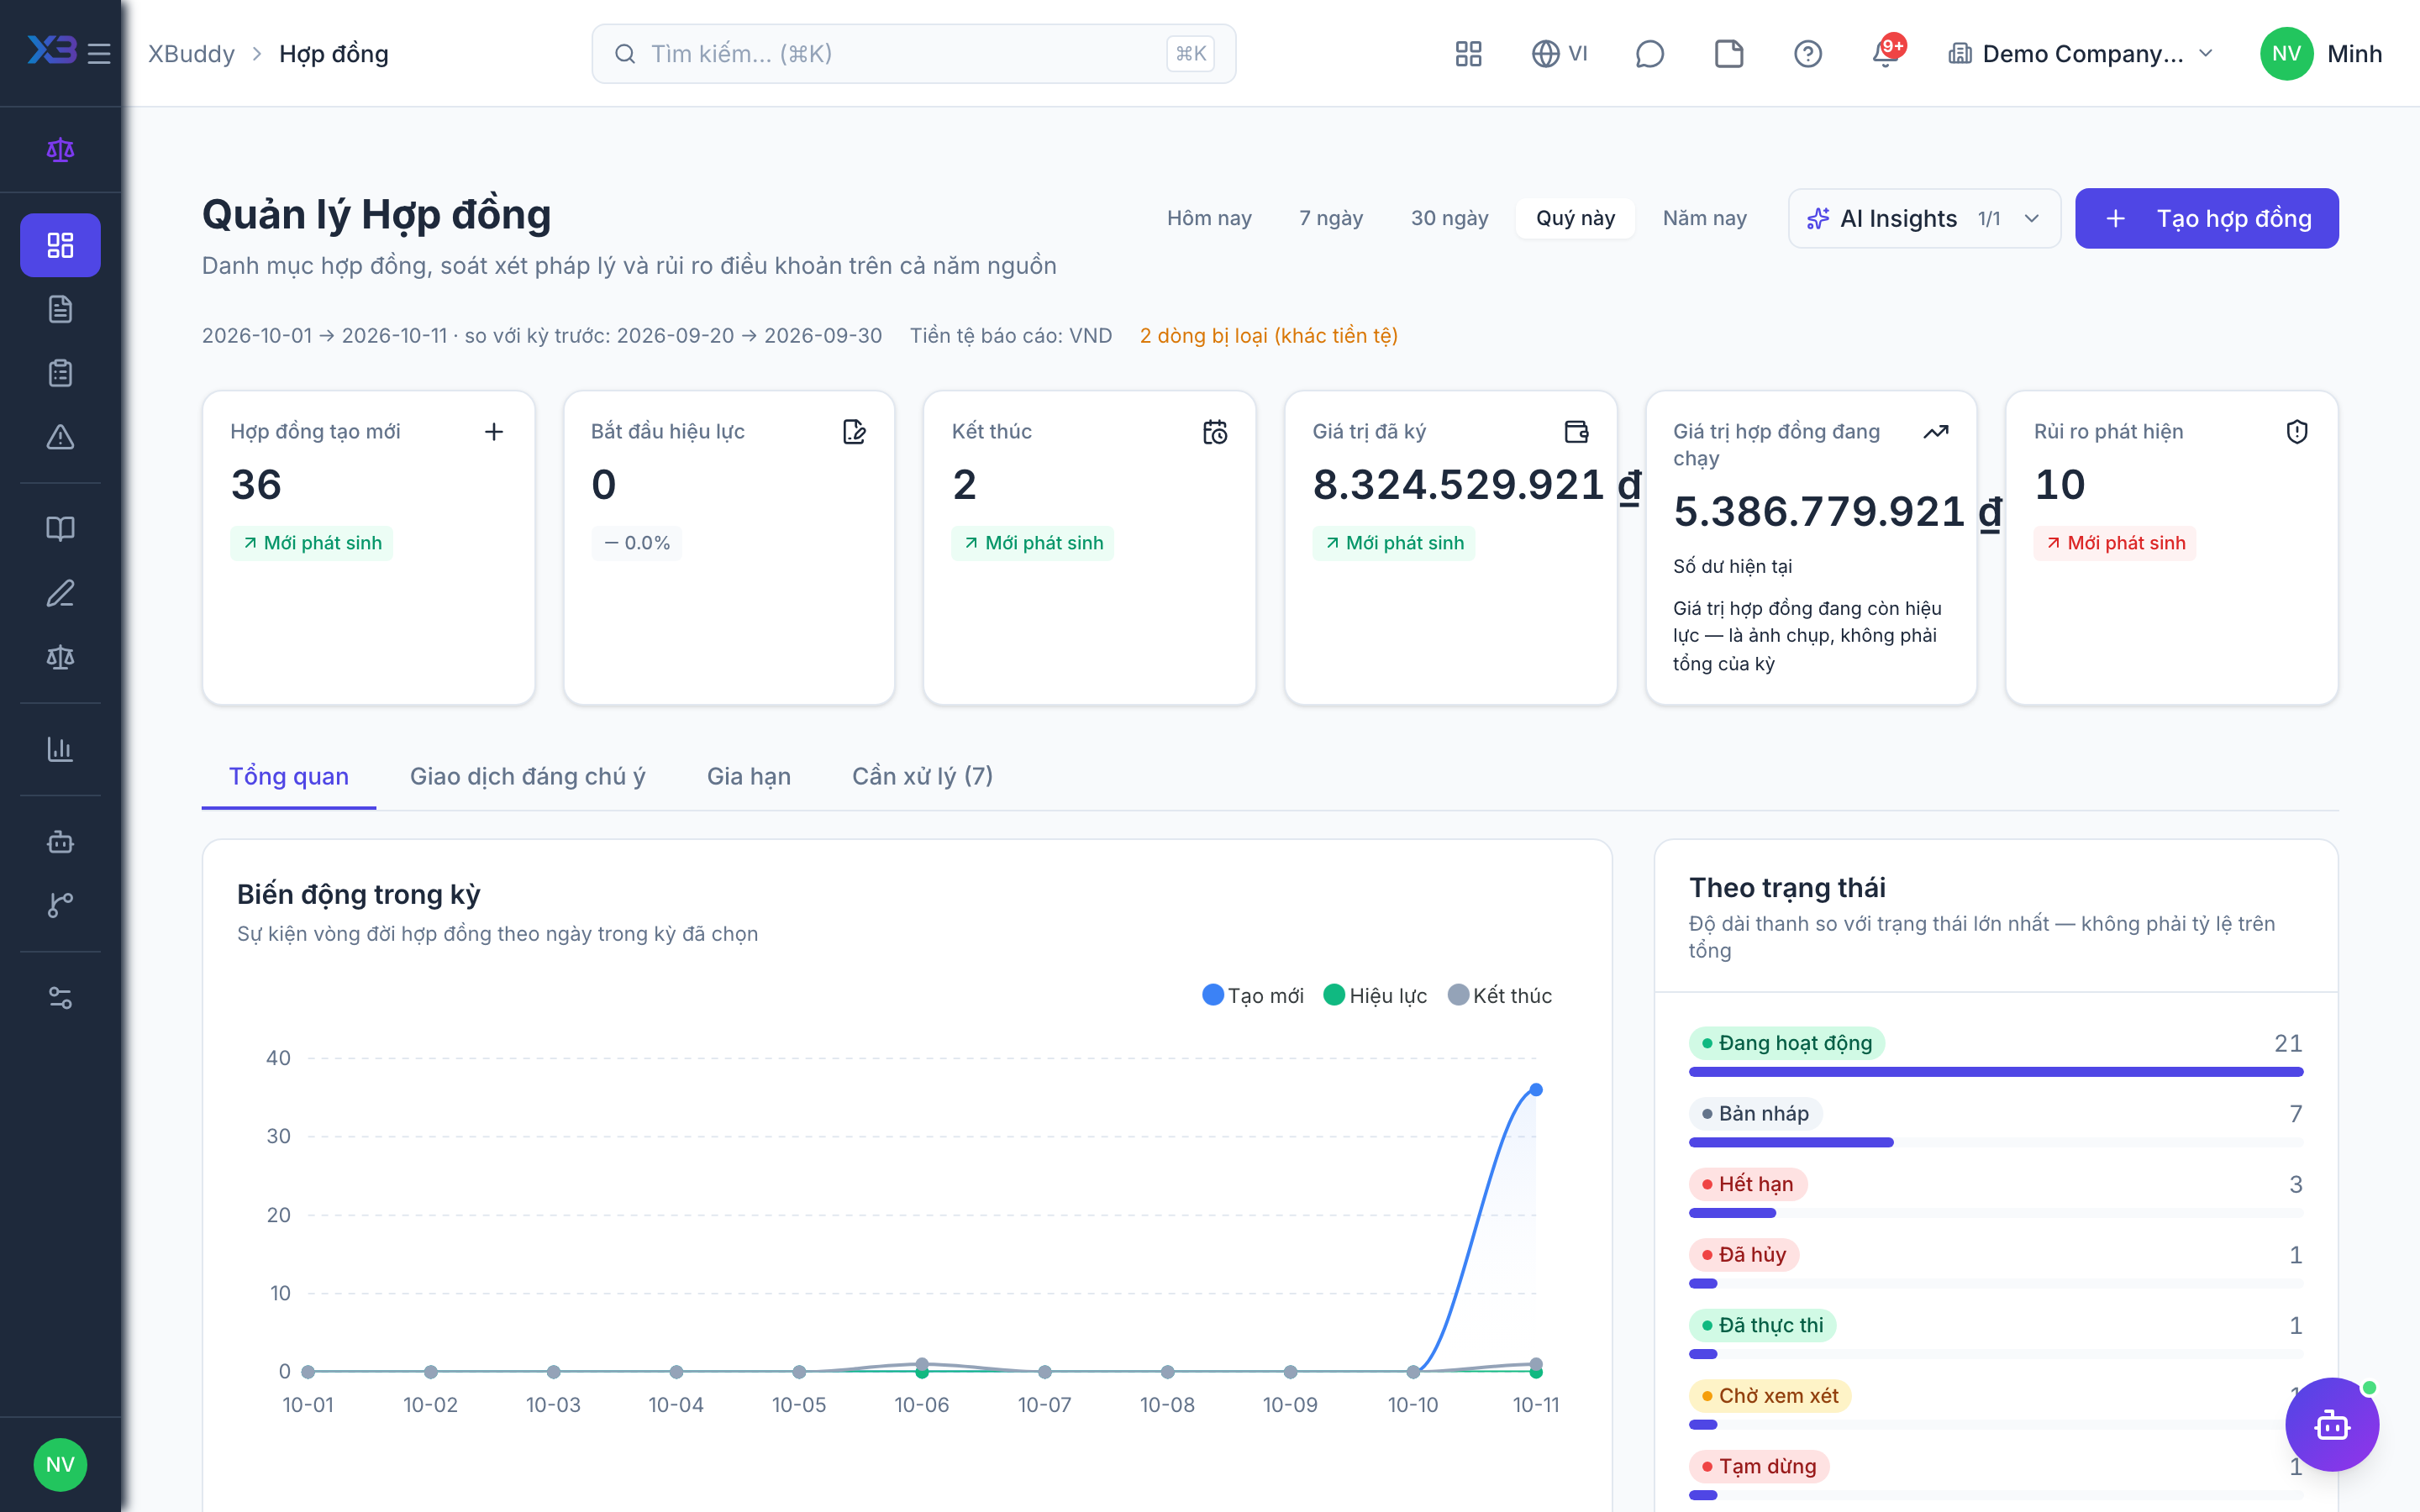Viewport: 2420px width, 1512px height.
Task: Open the notes page icon in the top bar
Action: click(1729, 53)
